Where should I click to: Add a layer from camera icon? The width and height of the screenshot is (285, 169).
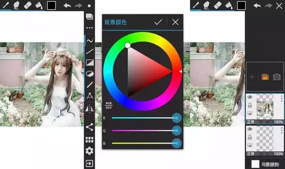pos(277,77)
